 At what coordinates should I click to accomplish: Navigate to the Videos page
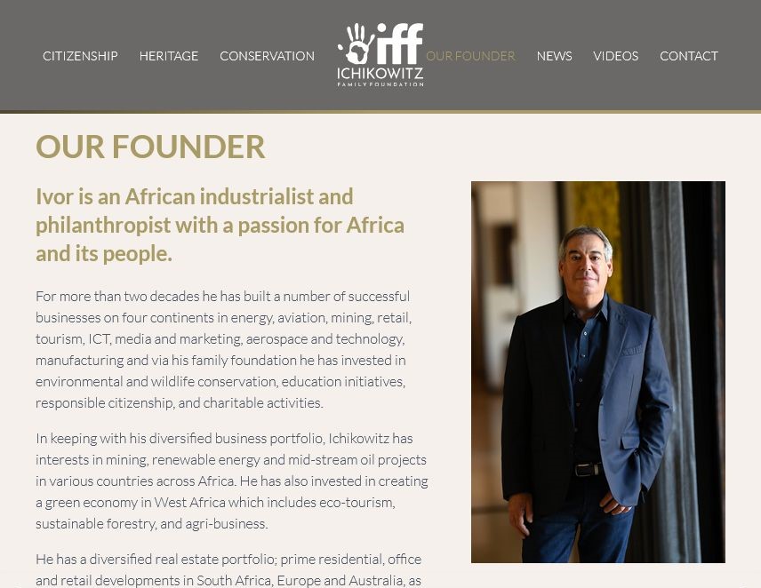click(615, 56)
